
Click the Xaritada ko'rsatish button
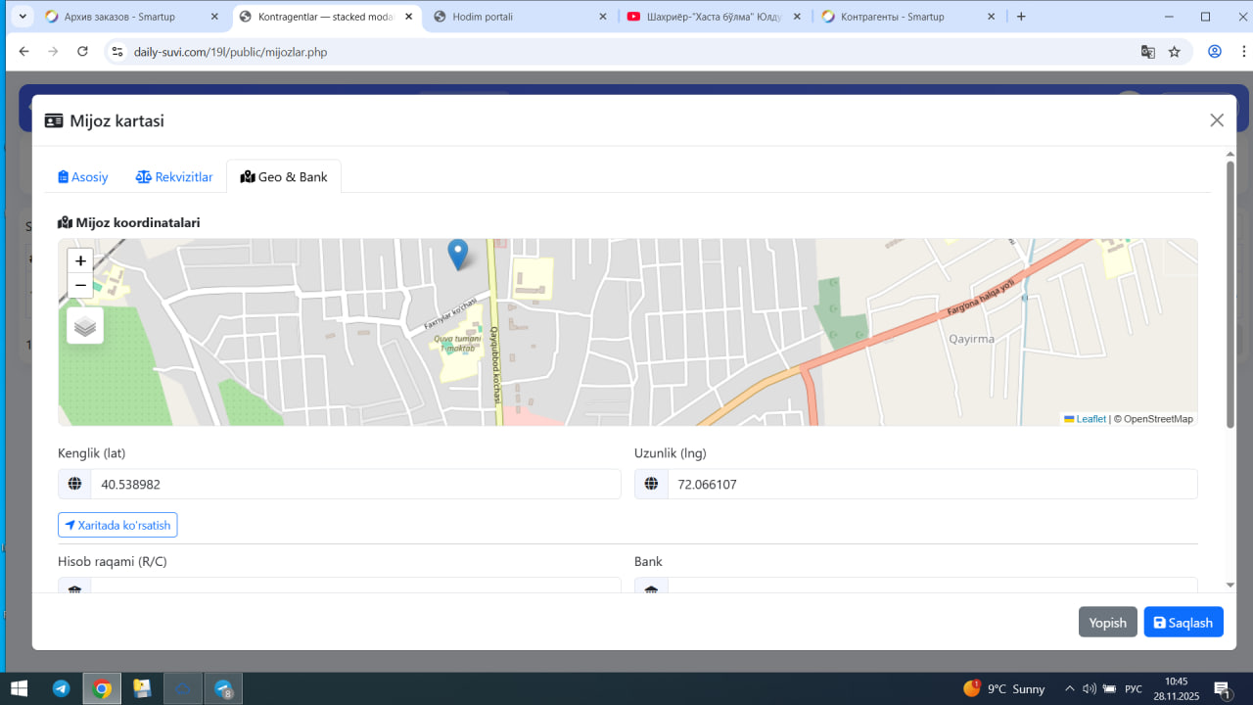(117, 526)
